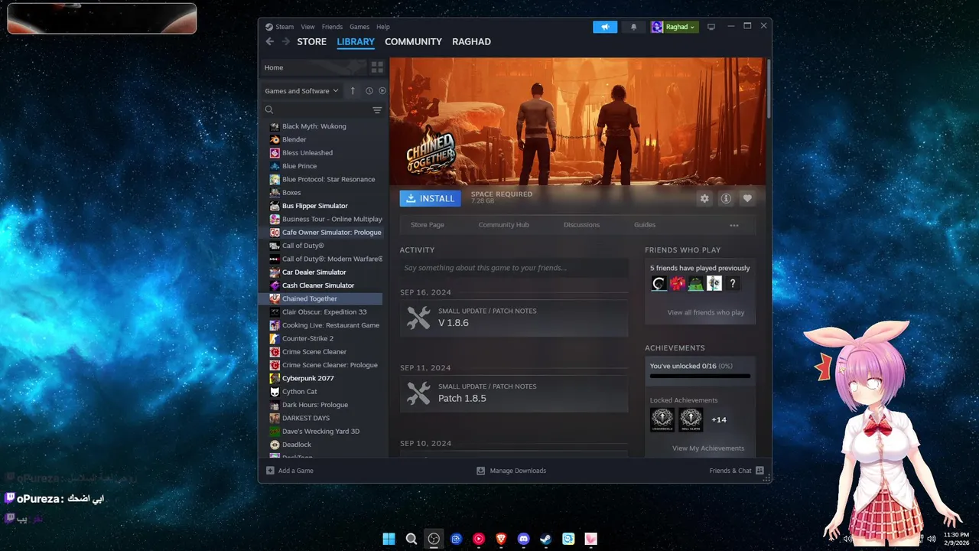This screenshot has width=979, height=551.
Task: Open Discord from the taskbar
Action: pyautogui.click(x=524, y=539)
